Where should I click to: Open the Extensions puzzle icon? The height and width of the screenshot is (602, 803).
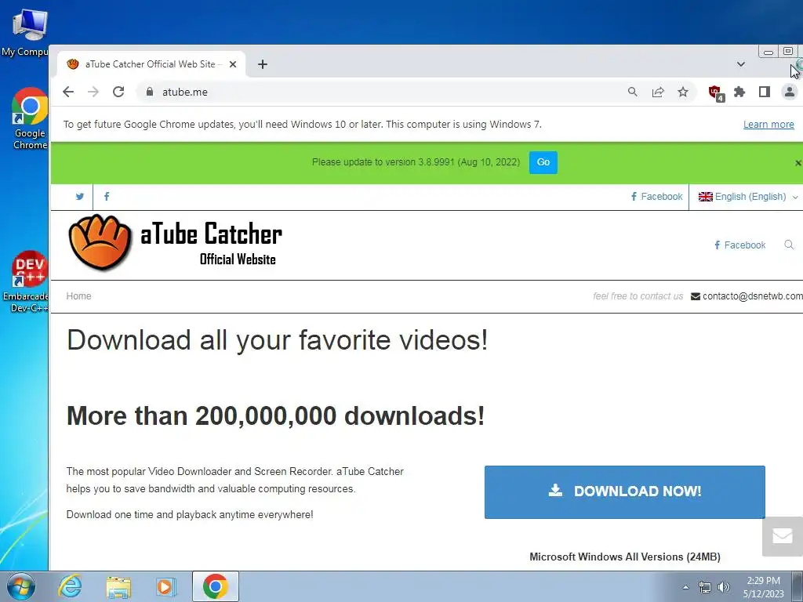739,92
